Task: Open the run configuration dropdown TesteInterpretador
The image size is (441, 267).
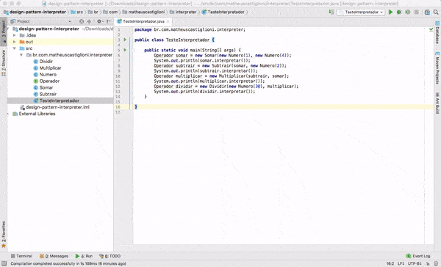Action: (x=361, y=12)
